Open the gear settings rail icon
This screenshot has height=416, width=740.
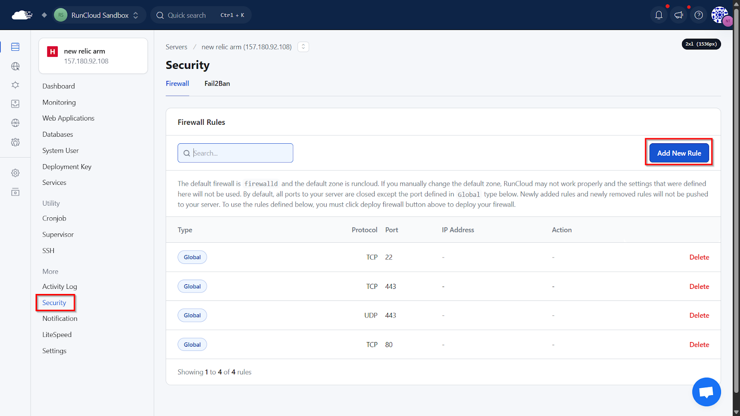(15, 173)
